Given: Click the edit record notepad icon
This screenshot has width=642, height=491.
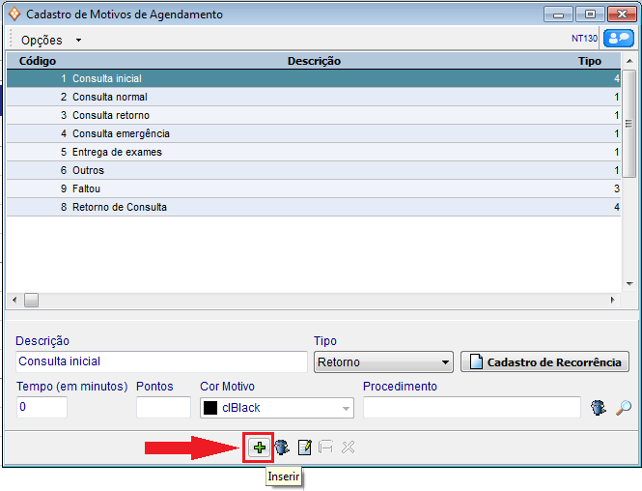Looking at the screenshot, I should click(x=304, y=448).
